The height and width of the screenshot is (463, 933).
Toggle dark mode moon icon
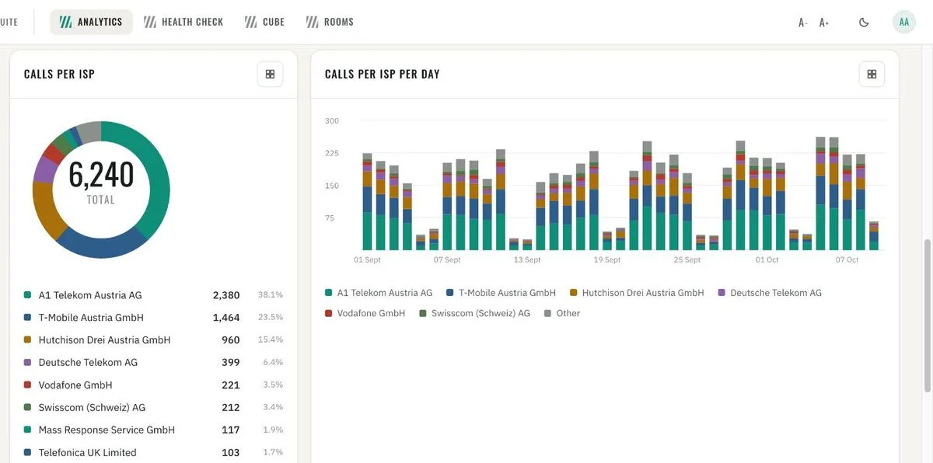[x=864, y=23]
